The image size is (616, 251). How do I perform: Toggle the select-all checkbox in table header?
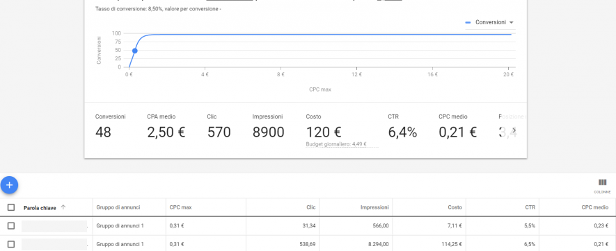pos(11,207)
